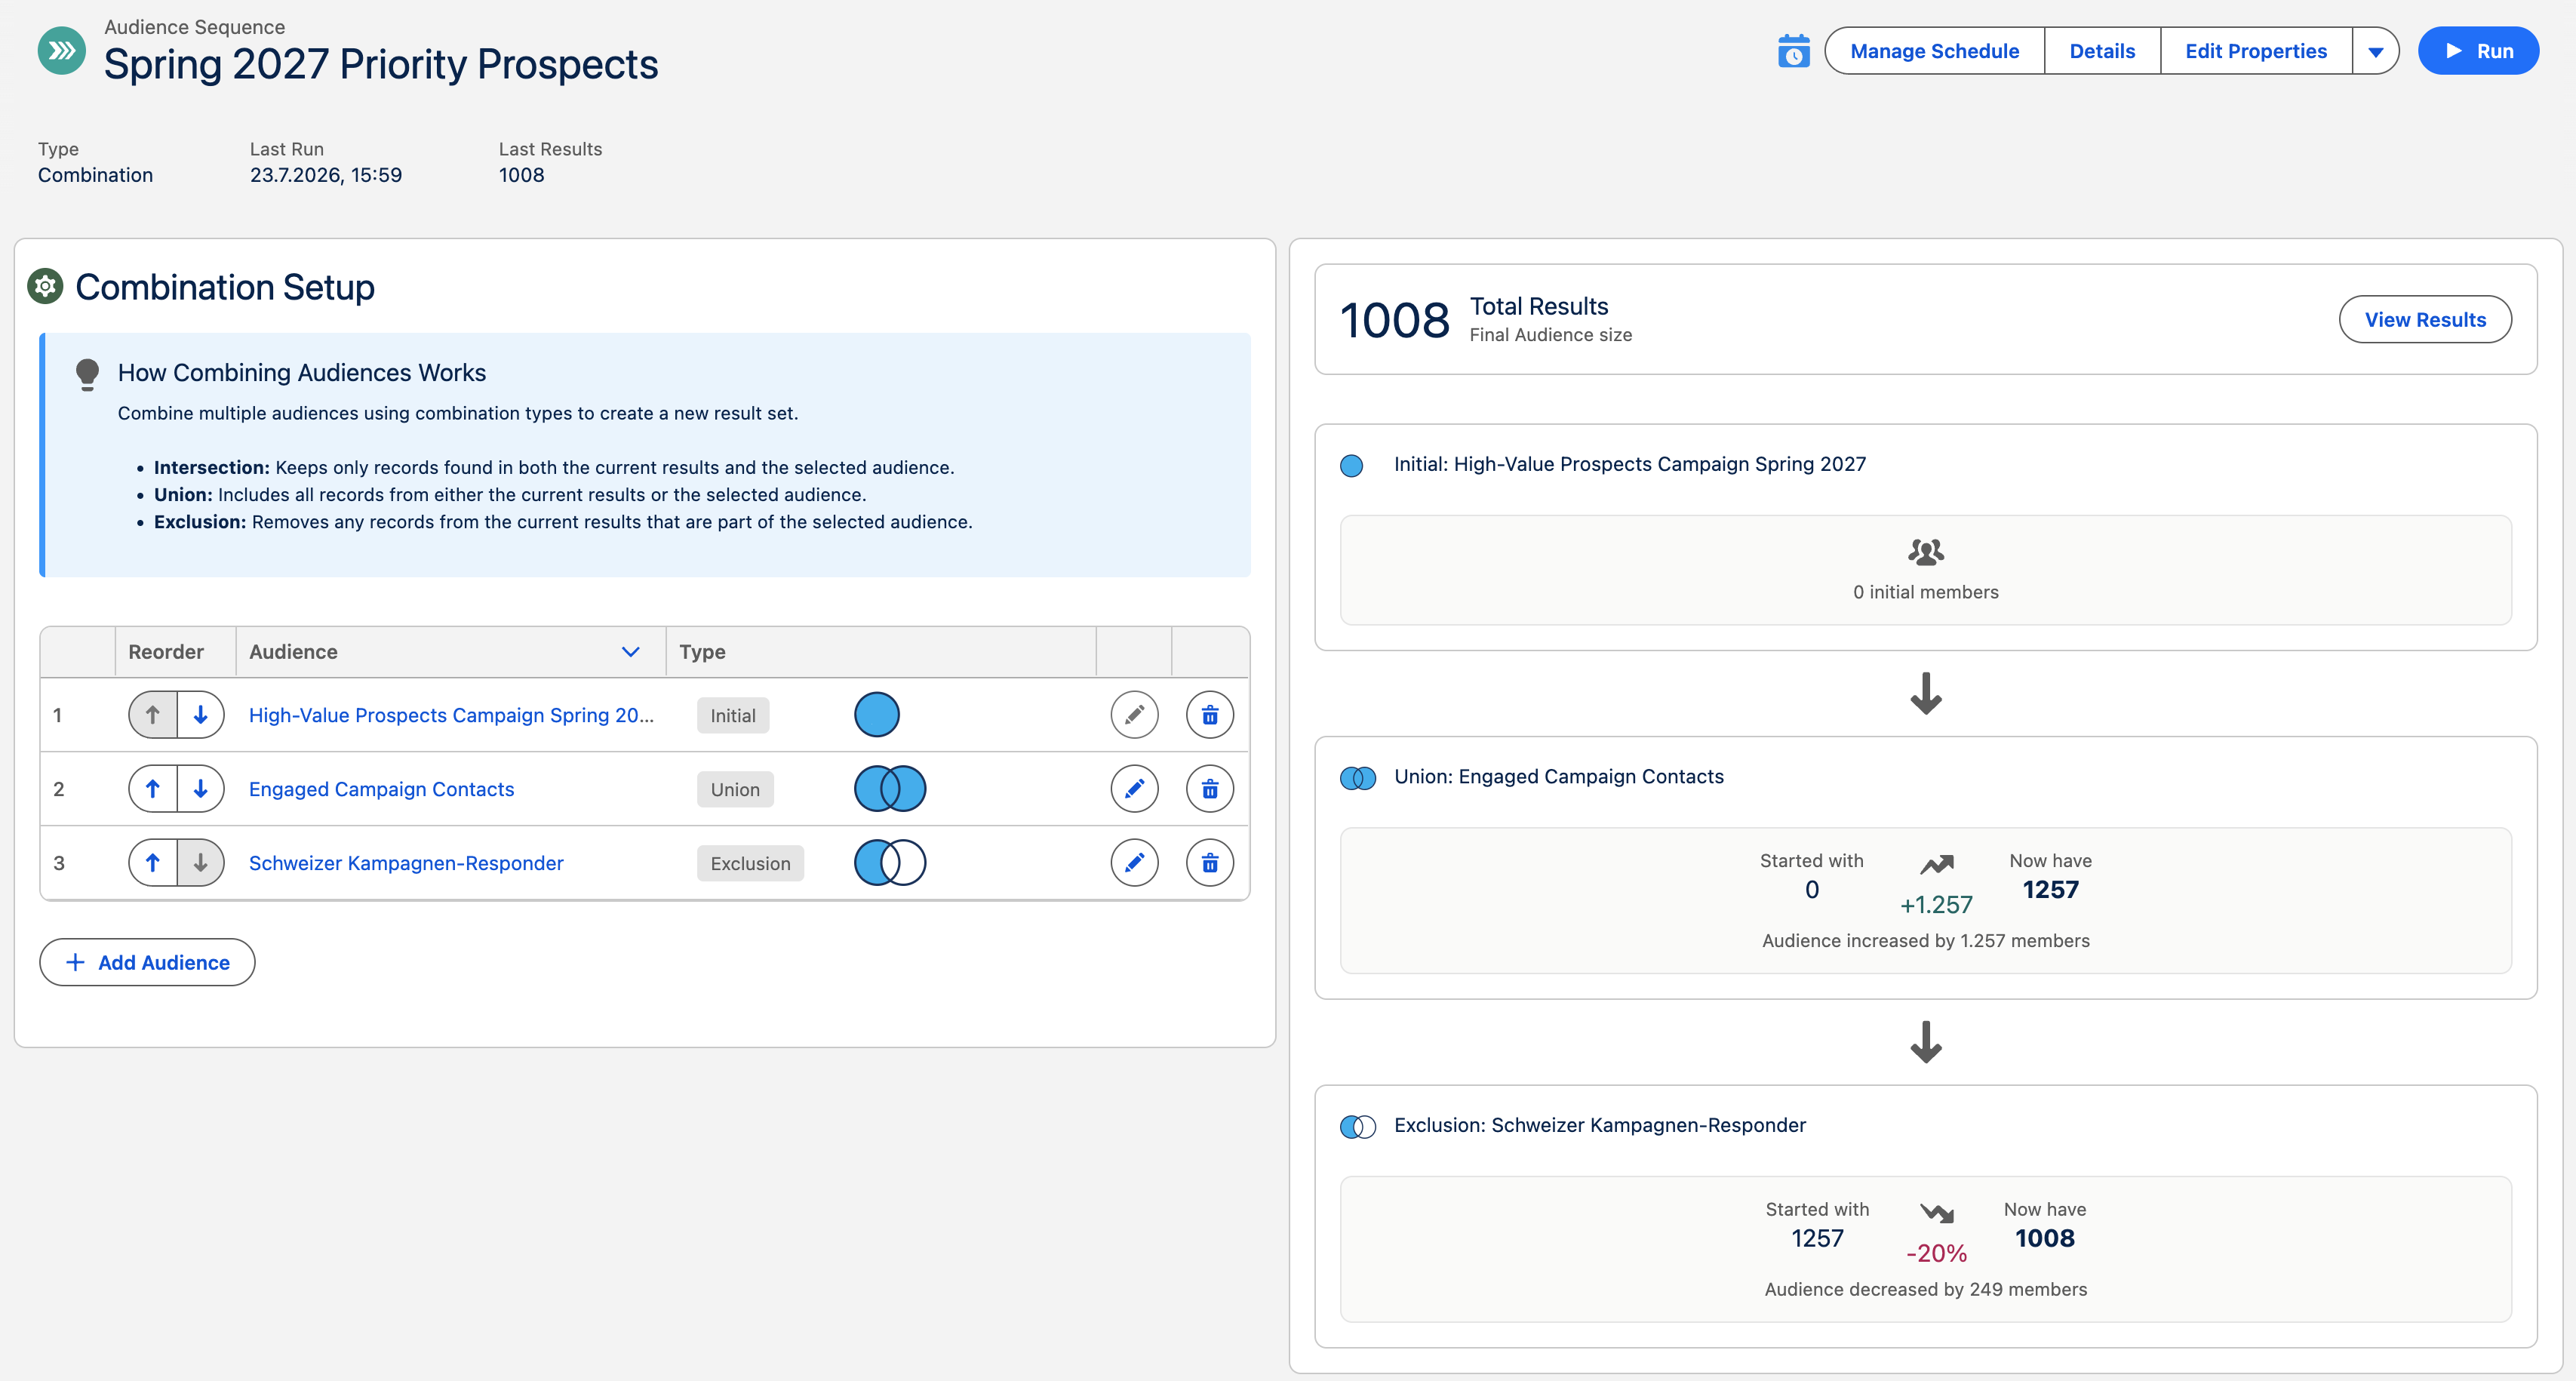The width and height of the screenshot is (2576, 1381).
Task: Open Manage Schedule
Action: (1934, 51)
